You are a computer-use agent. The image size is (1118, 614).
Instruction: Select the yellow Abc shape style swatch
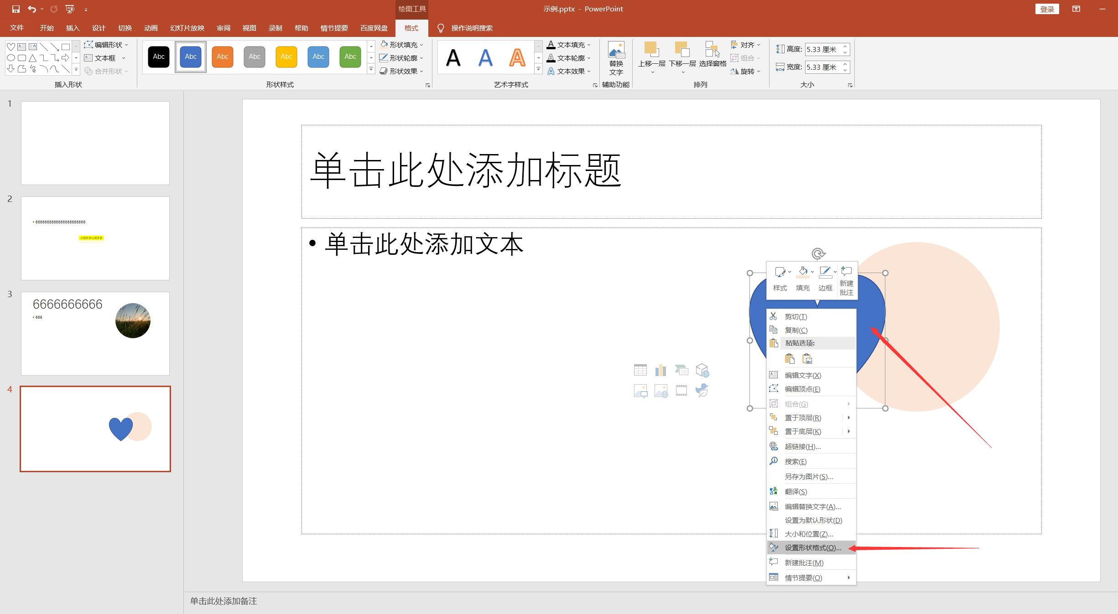[286, 57]
